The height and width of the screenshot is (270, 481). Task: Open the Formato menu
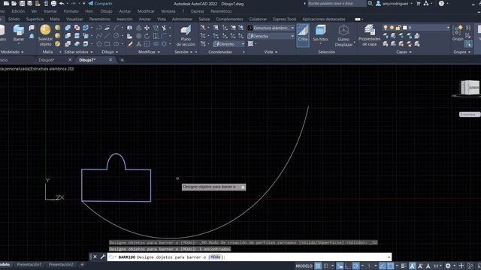tap(71, 11)
